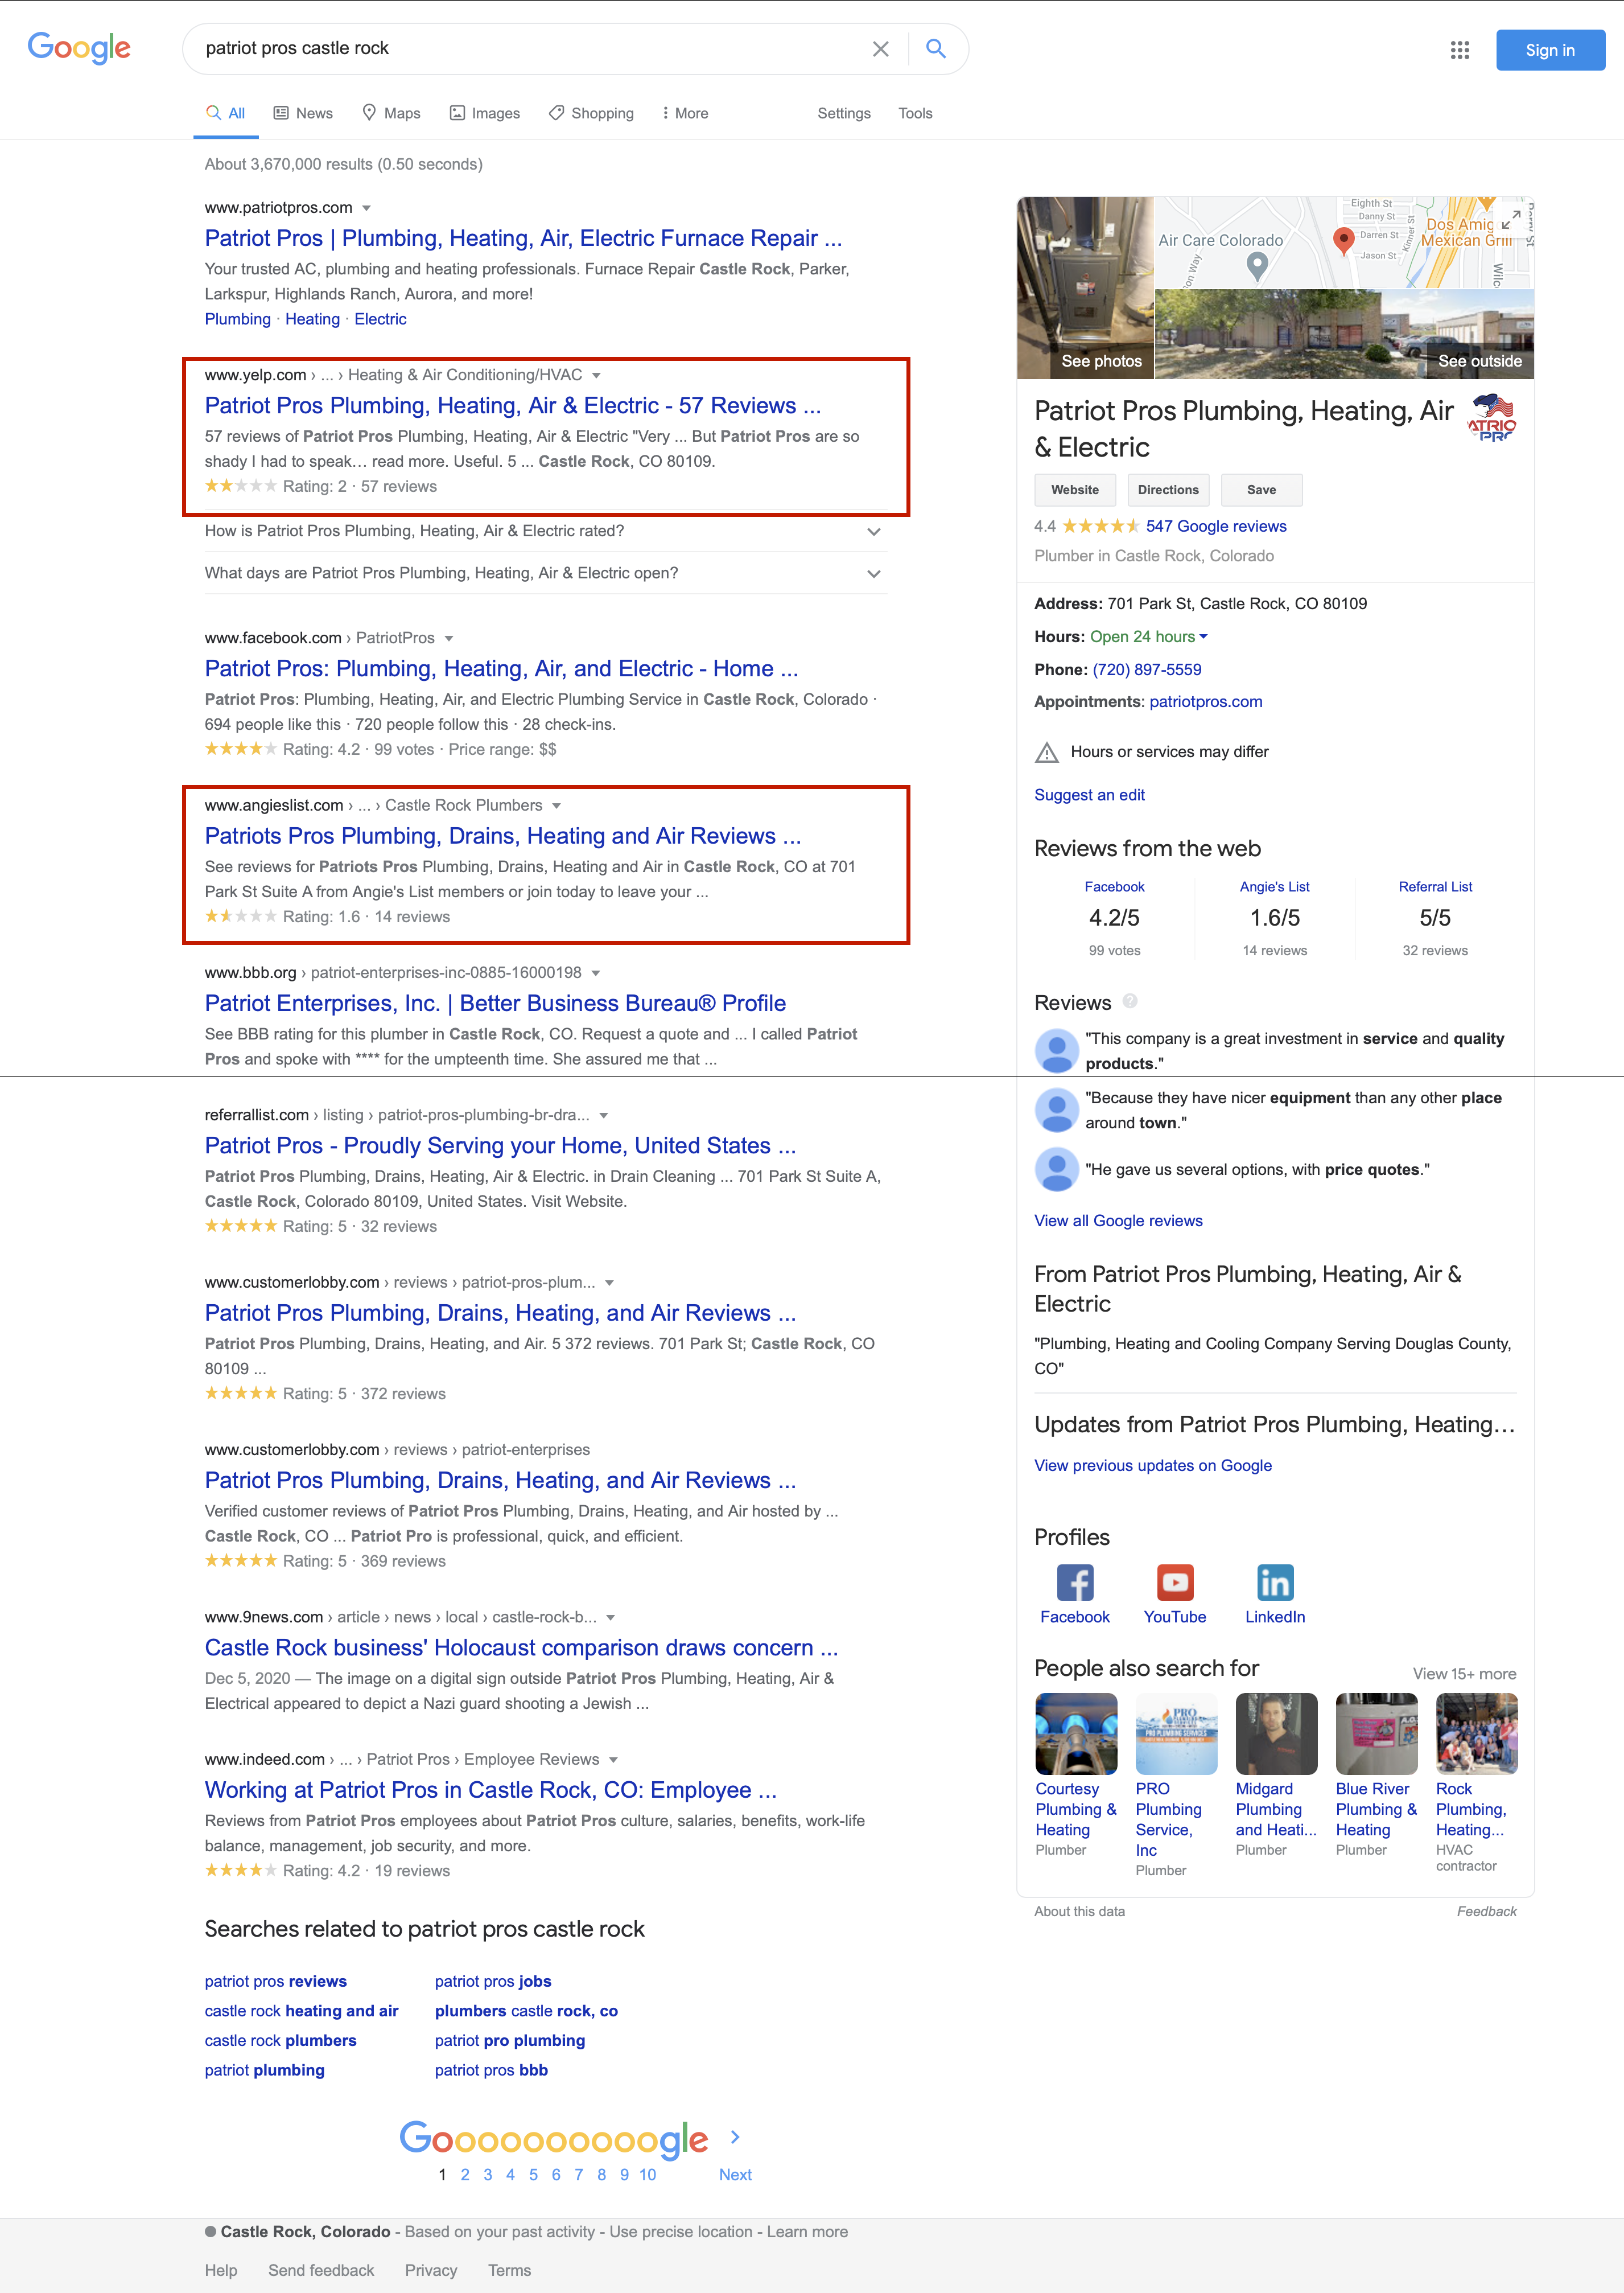Click the blue Sign in button
The image size is (1624, 2293).
click(1549, 50)
